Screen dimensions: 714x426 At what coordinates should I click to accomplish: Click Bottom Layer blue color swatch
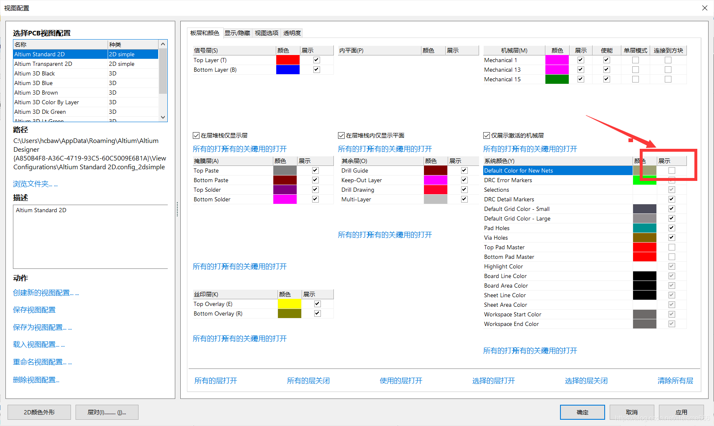(x=288, y=70)
